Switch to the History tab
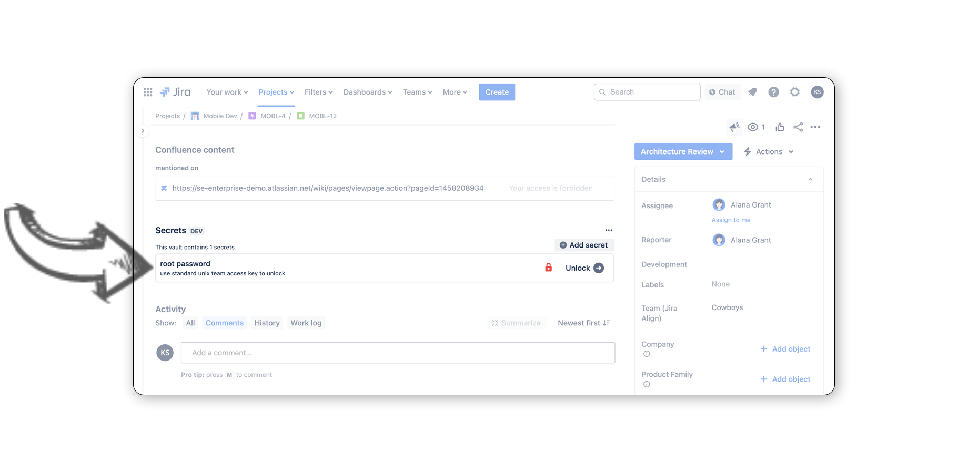This screenshot has height=473, width=968. 267,323
